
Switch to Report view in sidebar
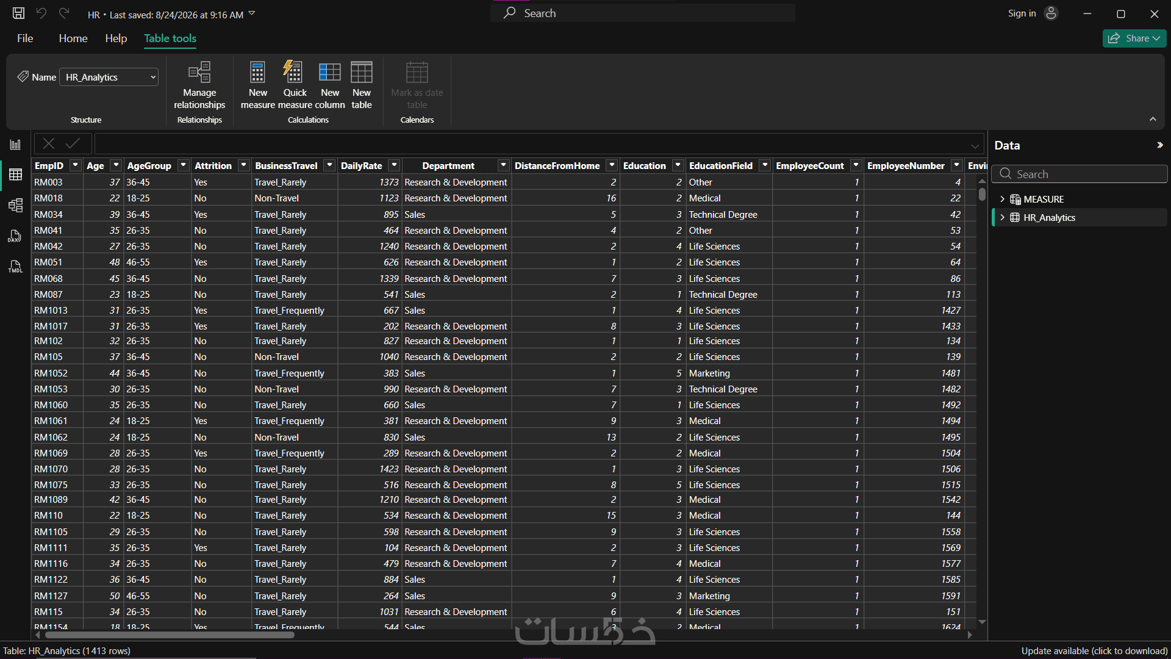tap(15, 145)
